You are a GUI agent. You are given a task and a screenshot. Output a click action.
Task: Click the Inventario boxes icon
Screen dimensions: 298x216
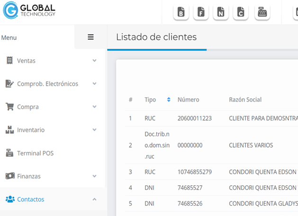(x=9, y=130)
